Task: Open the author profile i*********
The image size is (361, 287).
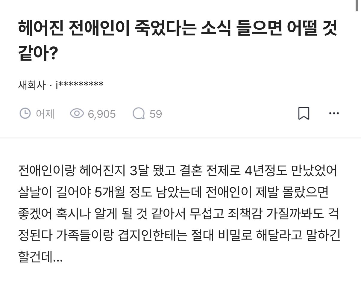Action: (x=80, y=85)
